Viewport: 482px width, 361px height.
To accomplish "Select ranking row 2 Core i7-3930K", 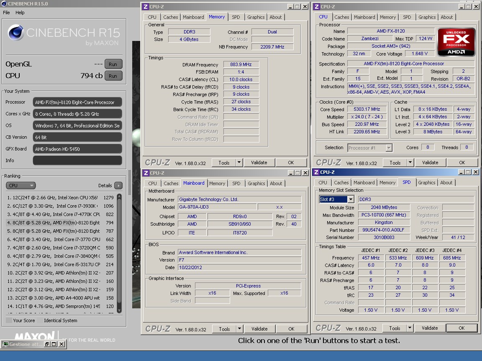I will click(x=60, y=206).
